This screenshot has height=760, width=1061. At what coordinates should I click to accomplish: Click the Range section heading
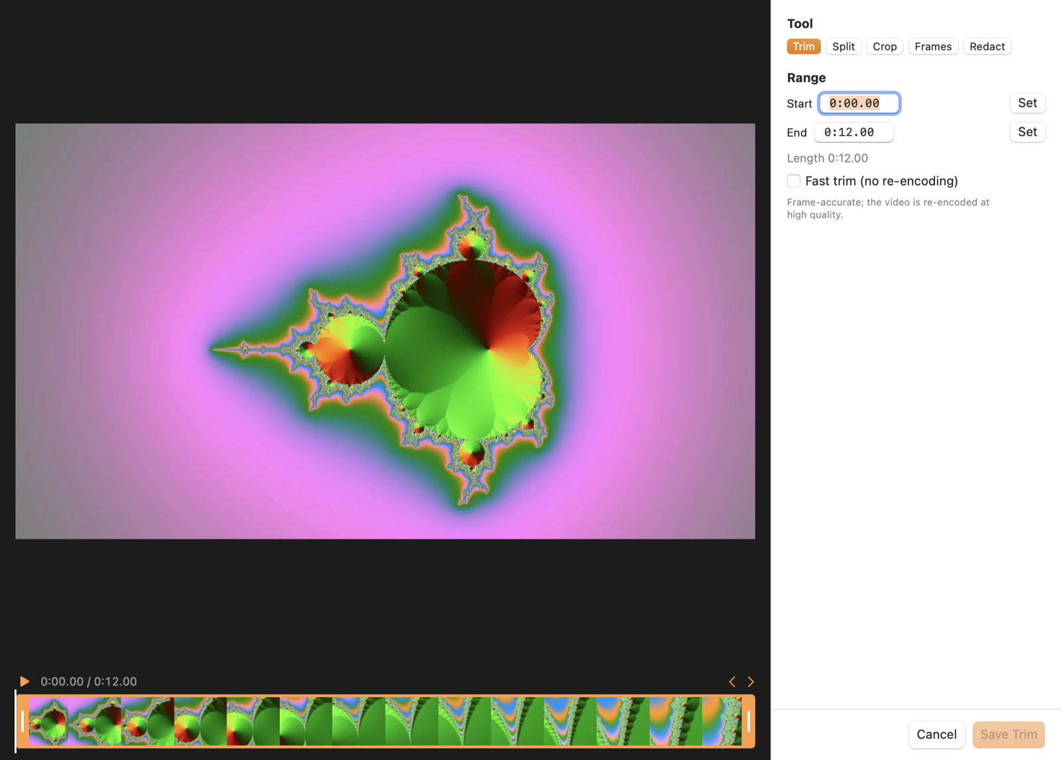(x=806, y=78)
